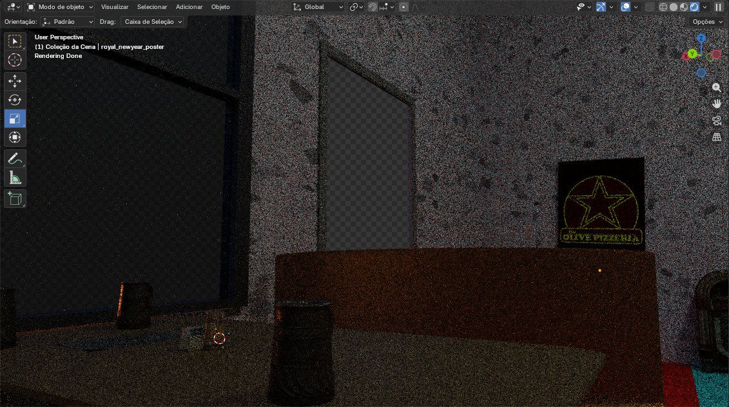This screenshot has width=729, height=407.
Task: Click the green Y axis gizmo
Action: tap(692, 54)
